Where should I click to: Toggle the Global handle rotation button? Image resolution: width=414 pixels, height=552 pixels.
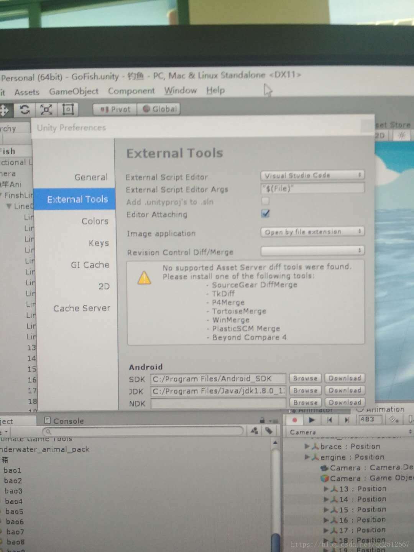159,109
